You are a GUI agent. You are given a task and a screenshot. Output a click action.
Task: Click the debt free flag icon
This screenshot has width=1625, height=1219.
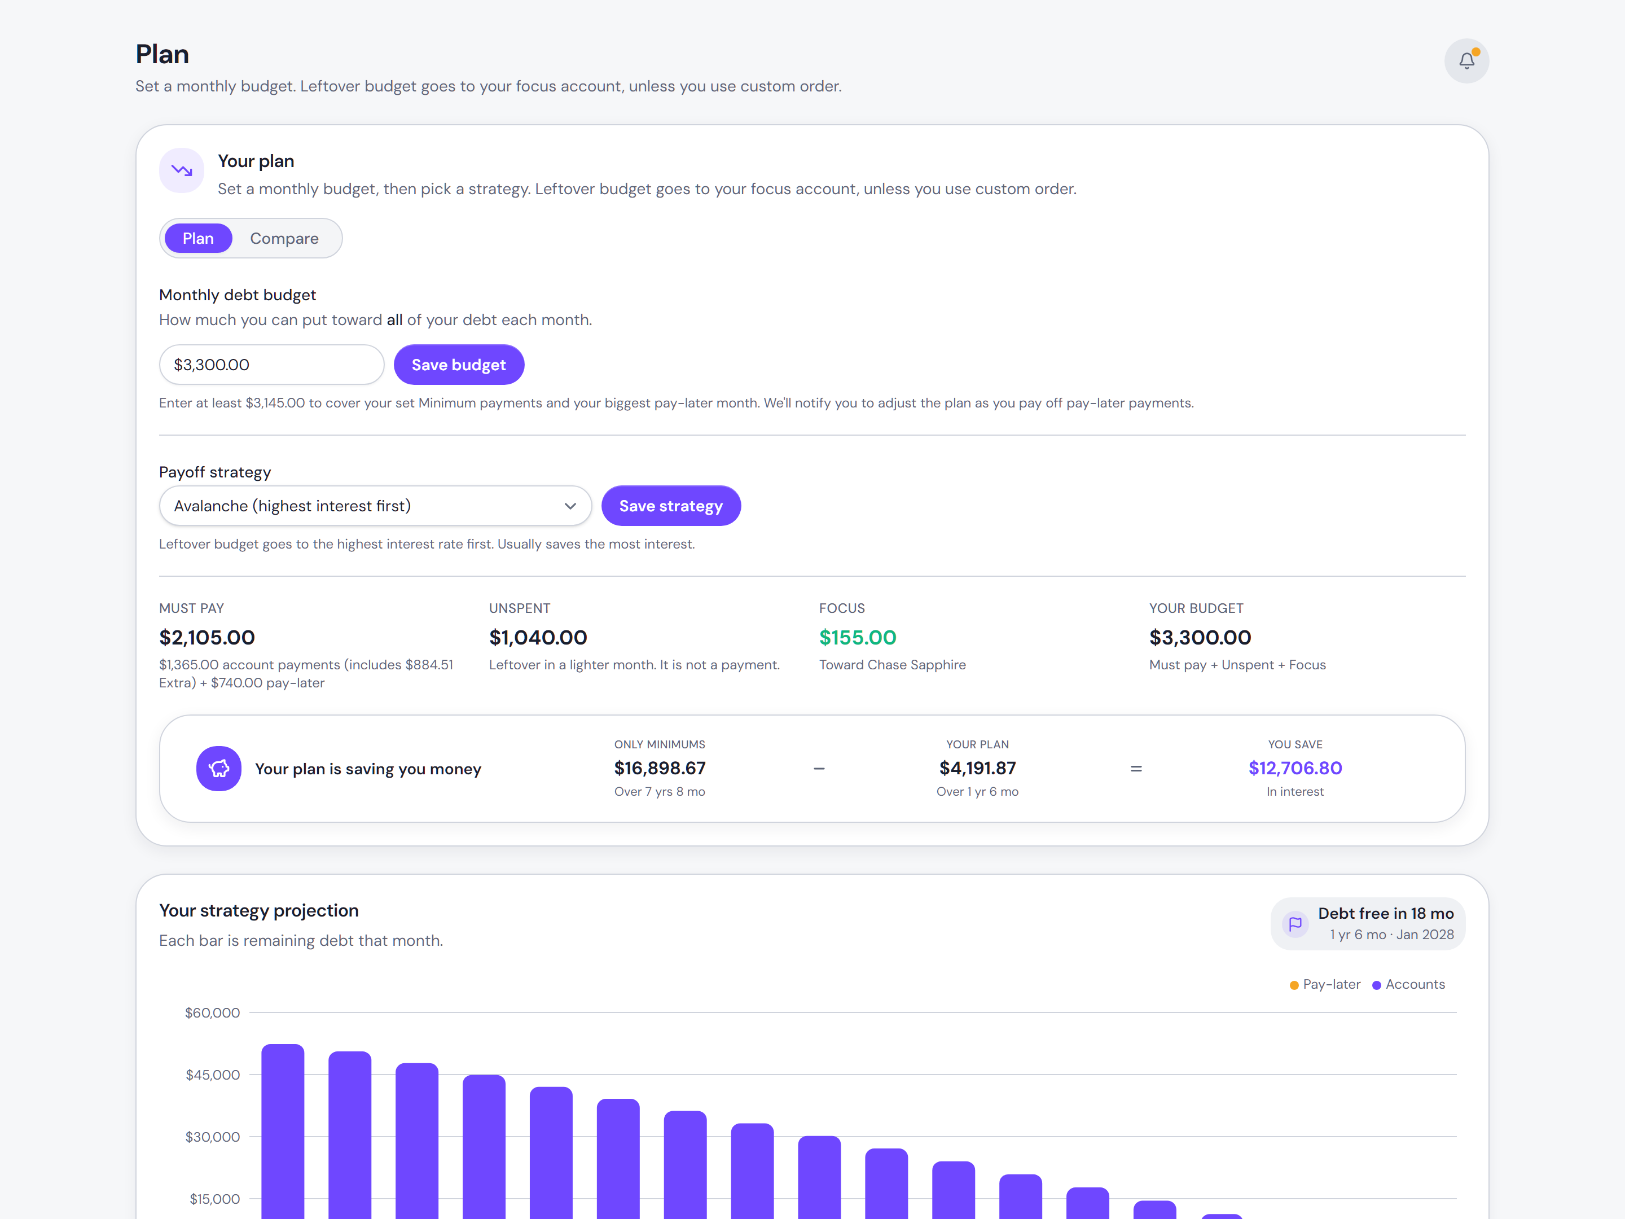[x=1295, y=924]
